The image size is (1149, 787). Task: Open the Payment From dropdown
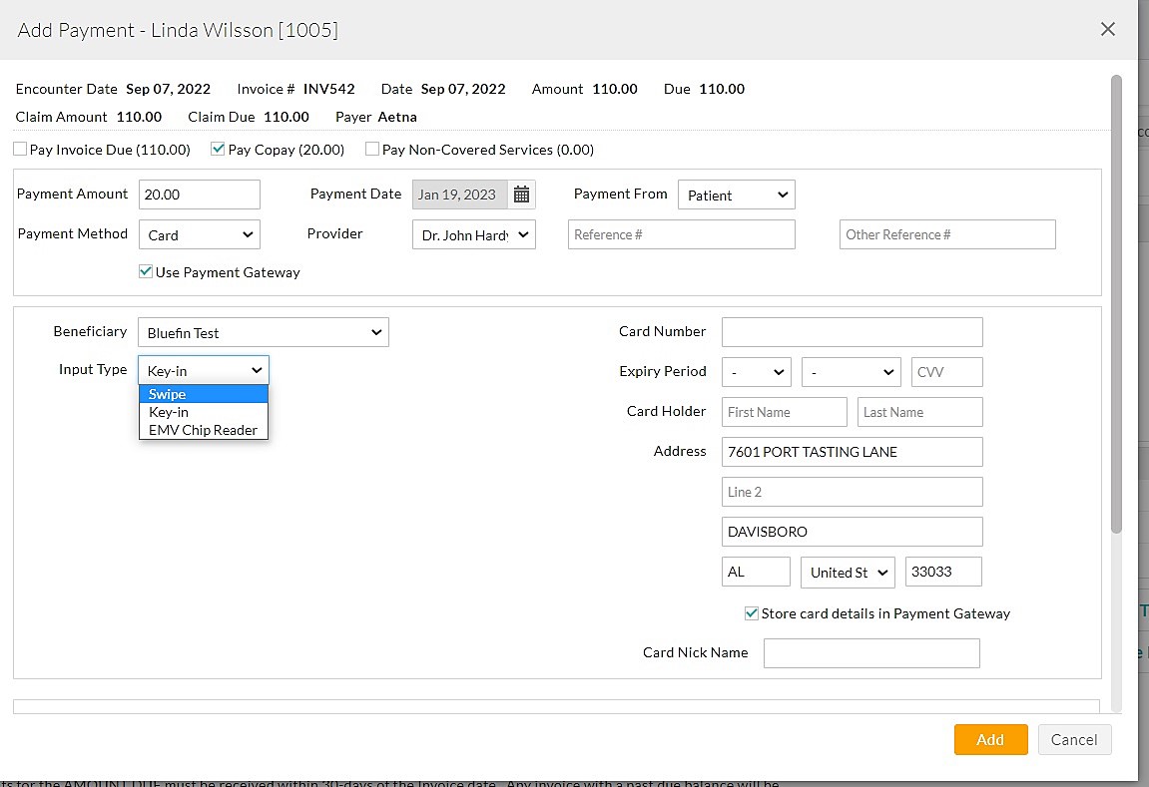pyautogui.click(x=736, y=195)
